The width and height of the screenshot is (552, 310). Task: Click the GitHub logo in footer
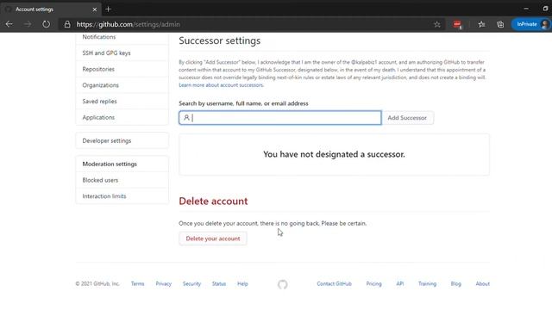click(x=282, y=284)
